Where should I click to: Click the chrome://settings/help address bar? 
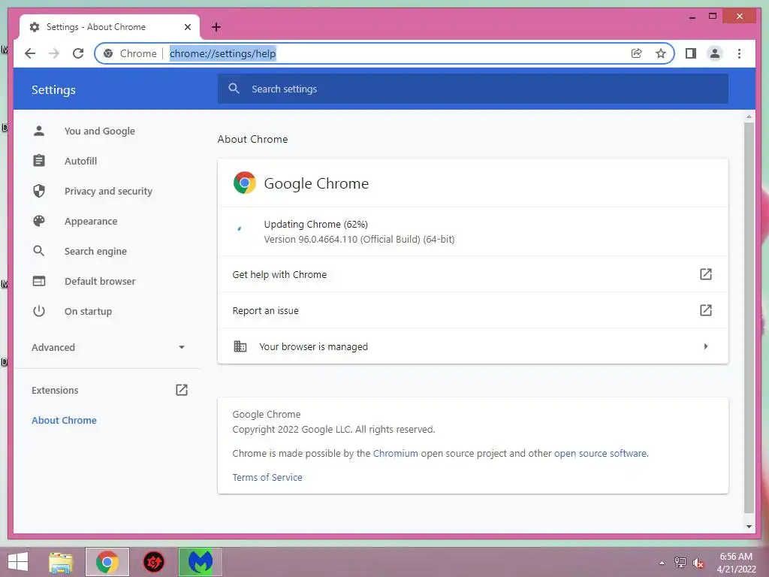384,53
